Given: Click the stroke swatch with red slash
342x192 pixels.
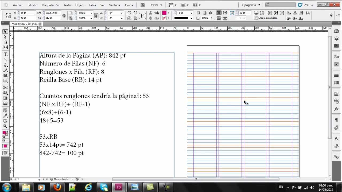Looking at the screenshot, I should [x=164, y=18].
